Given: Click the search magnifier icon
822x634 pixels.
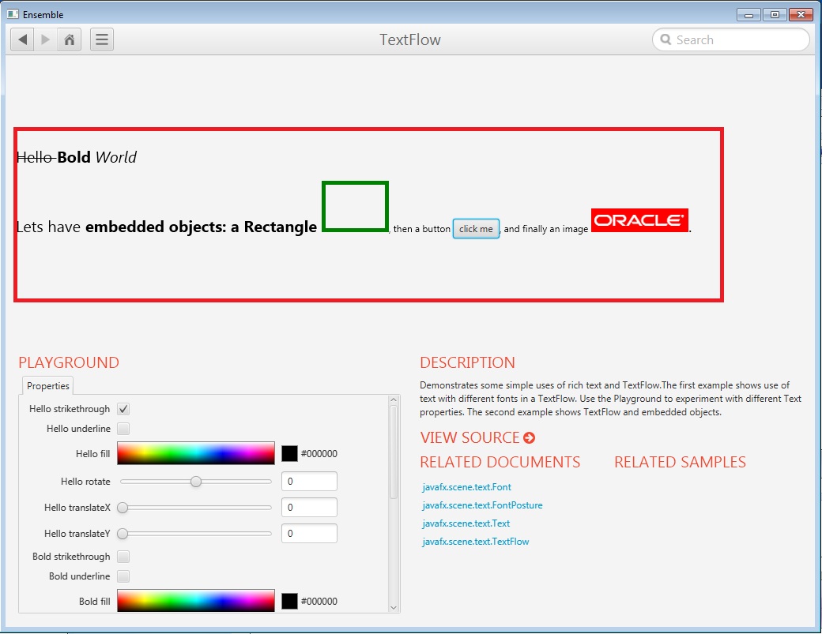Looking at the screenshot, I should click(x=666, y=40).
